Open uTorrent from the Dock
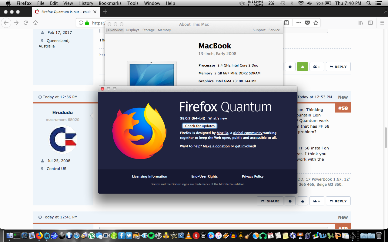 pyautogui.click(x=91, y=236)
